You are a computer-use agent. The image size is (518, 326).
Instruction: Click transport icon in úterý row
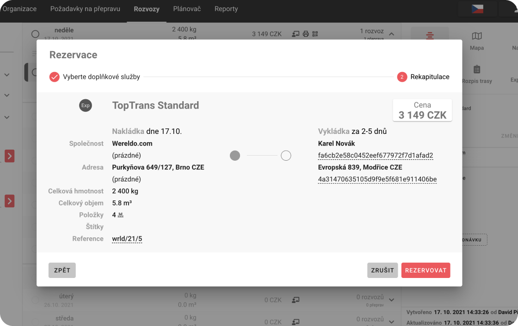296,300
